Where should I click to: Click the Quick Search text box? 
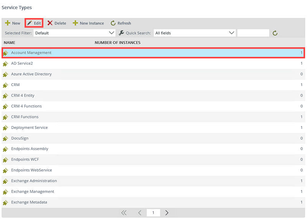[x=253, y=33]
